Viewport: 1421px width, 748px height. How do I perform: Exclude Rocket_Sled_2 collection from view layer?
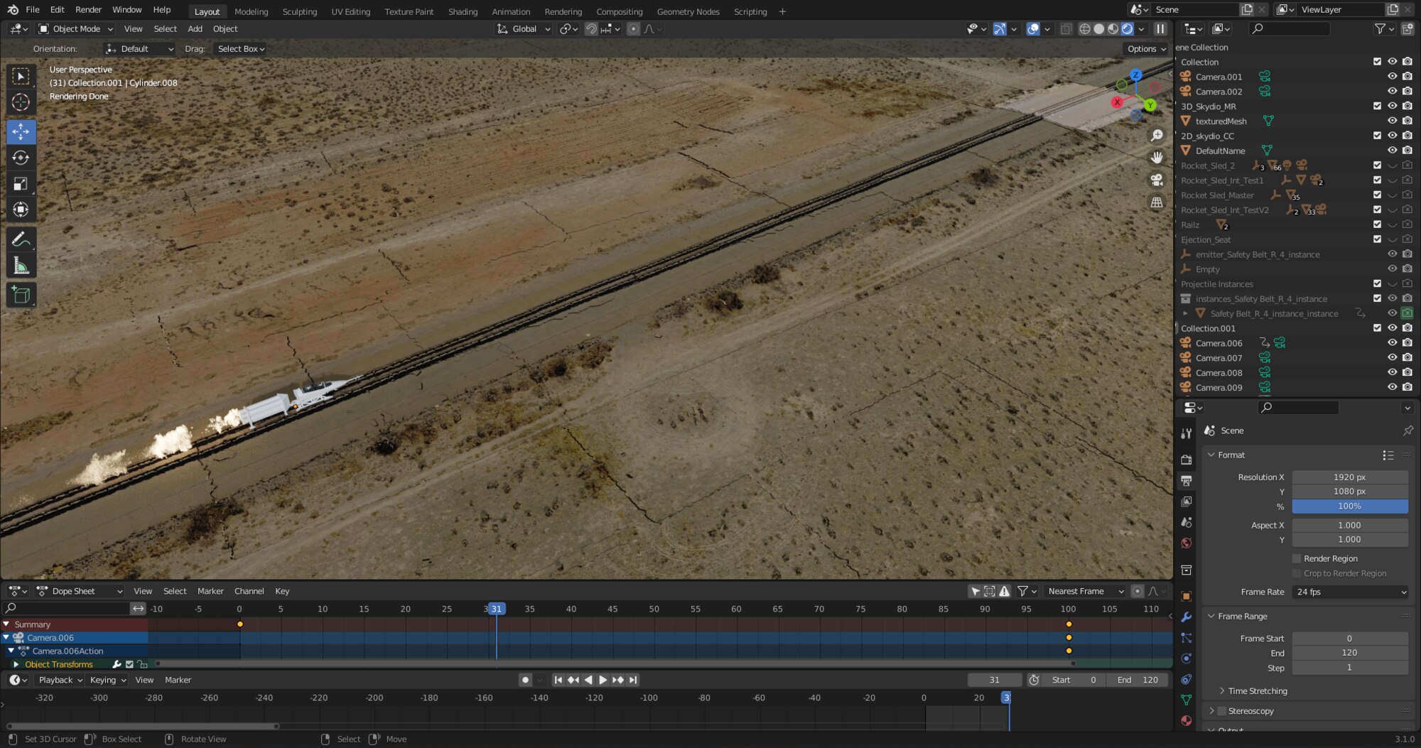tap(1377, 166)
